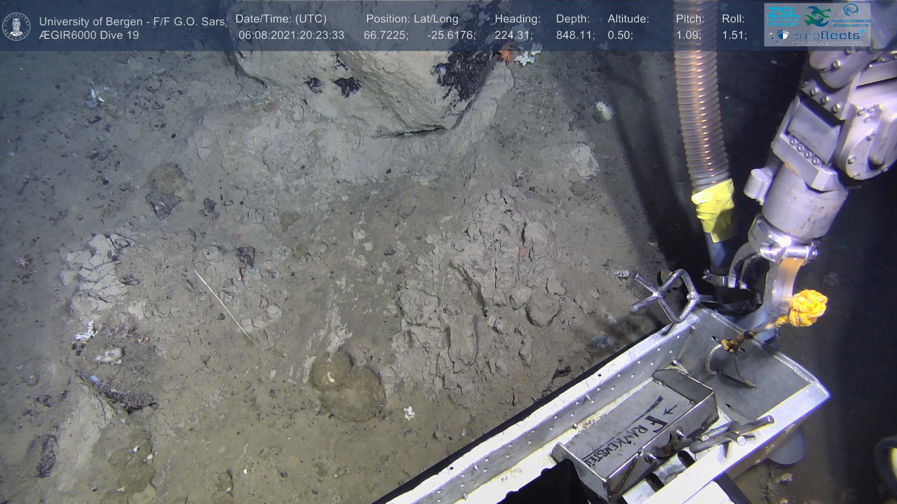The height and width of the screenshot is (504, 897).
Task: Click the Pitch value 1.09
Action: click(x=688, y=35)
